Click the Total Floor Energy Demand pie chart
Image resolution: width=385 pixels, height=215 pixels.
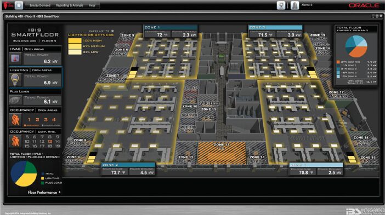click(356, 47)
